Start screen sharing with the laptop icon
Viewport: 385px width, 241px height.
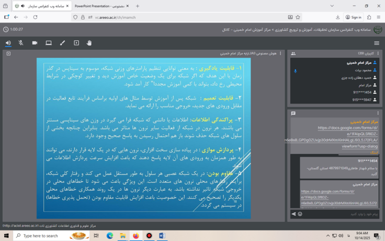pyautogui.click(x=49, y=43)
